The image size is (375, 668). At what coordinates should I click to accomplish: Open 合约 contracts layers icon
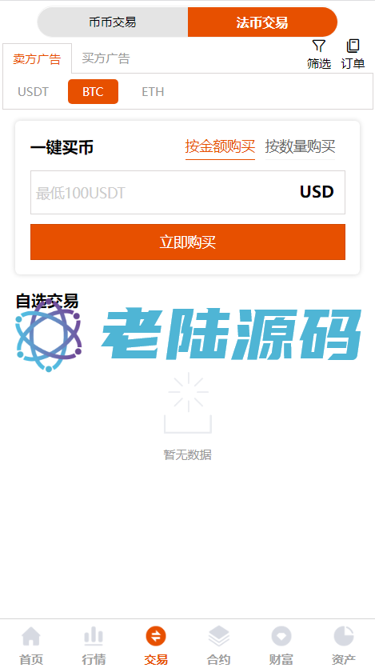(x=219, y=637)
